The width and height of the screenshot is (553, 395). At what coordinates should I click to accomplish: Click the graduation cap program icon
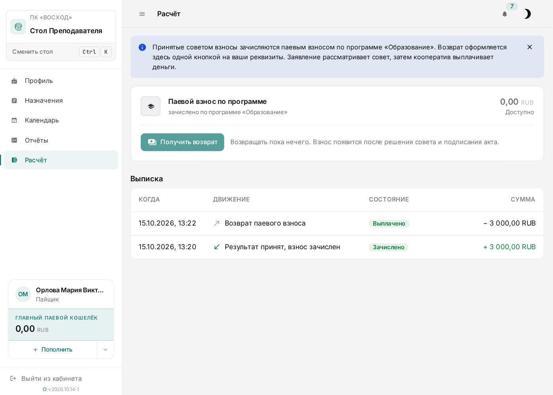click(150, 106)
